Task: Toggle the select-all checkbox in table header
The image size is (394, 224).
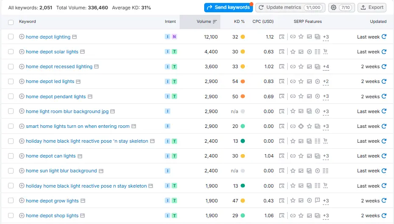Action: [x=11, y=22]
